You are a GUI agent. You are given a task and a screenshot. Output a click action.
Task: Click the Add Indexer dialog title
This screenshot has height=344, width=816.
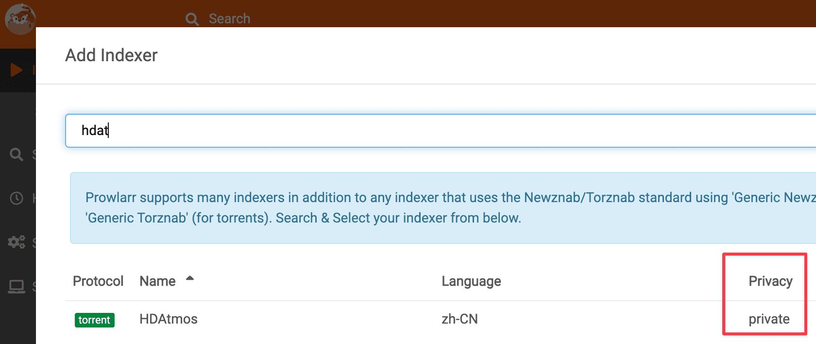pos(111,55)
